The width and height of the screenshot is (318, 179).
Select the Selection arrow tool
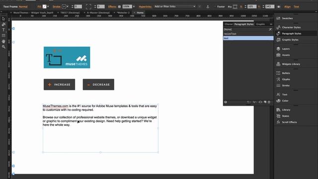pyautogui.click(x=3, y=19)
